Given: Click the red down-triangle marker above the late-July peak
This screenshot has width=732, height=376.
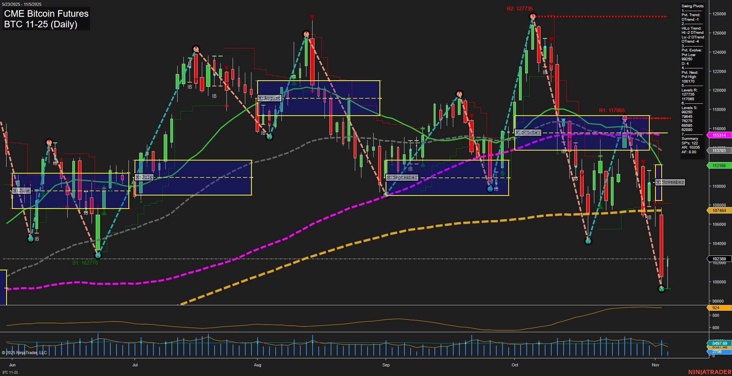Looking at the screenshot, I should (x=312, y=17).
